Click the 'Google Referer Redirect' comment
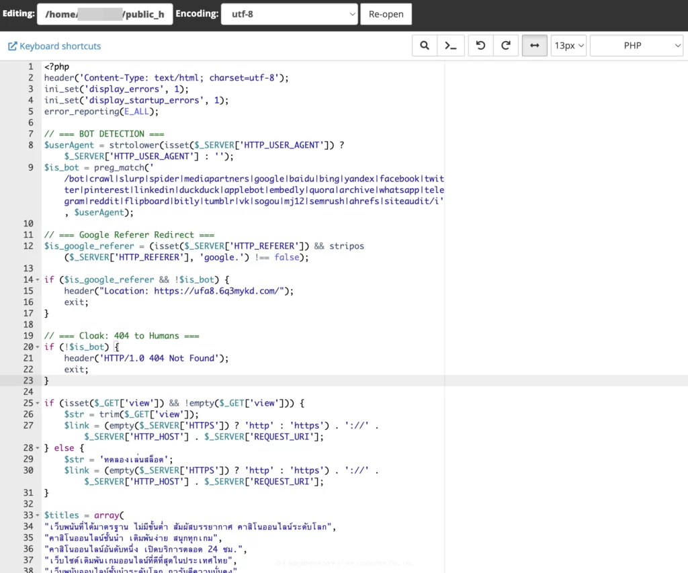688x573 pixels. pos(129,234)
